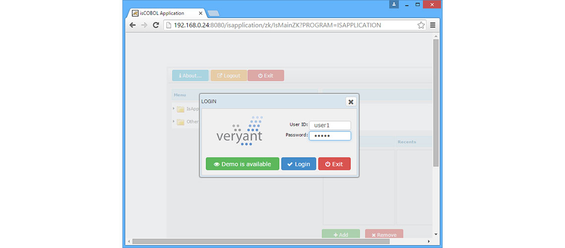Click the green Demo is available button
This screenshot has width=565, height=248.
point(242,164)
